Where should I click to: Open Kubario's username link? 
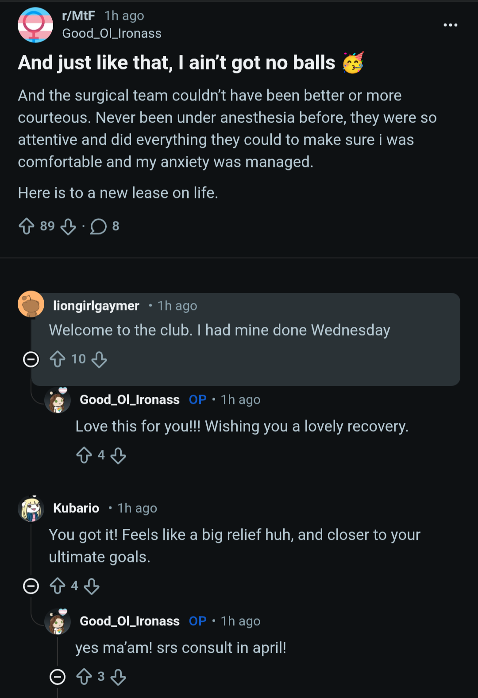[76, 508]
